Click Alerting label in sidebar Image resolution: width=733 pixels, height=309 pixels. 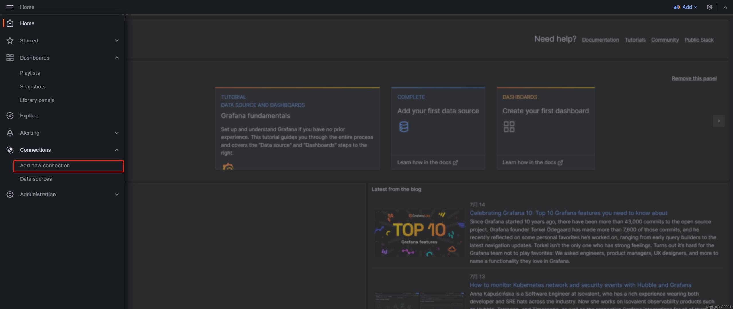(x=30, y=133)
